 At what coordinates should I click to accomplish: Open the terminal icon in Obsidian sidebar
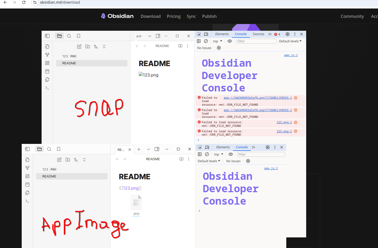coord(47,88)
